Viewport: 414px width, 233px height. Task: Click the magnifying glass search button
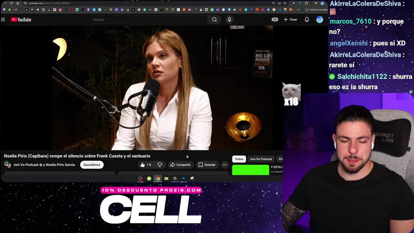tap(214, 19)
